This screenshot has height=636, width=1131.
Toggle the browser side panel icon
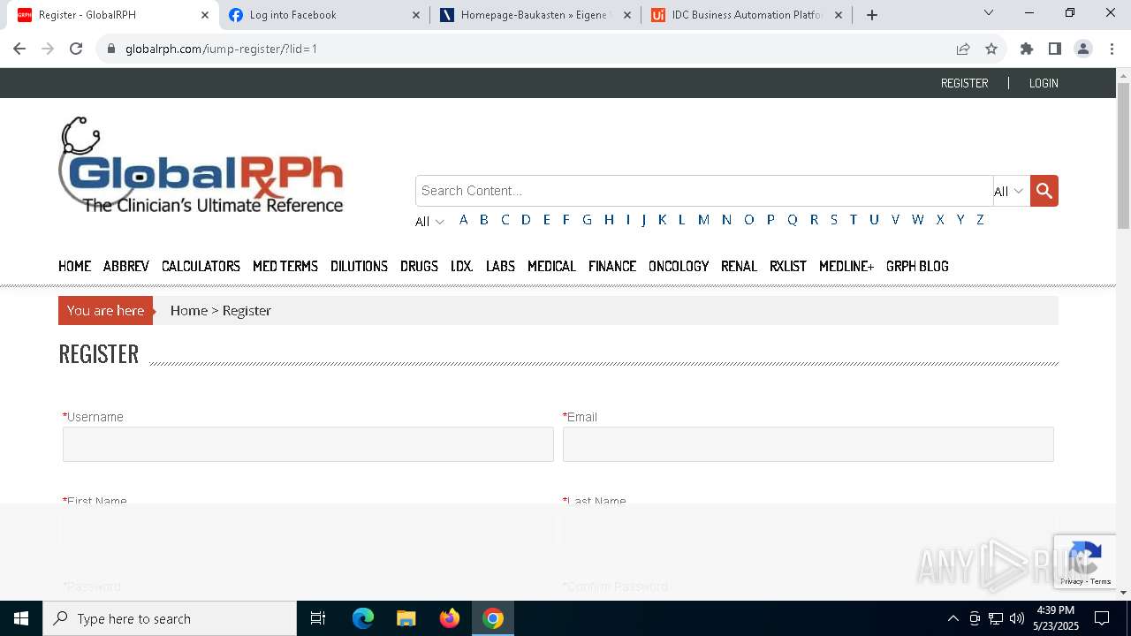point(1054,49)
